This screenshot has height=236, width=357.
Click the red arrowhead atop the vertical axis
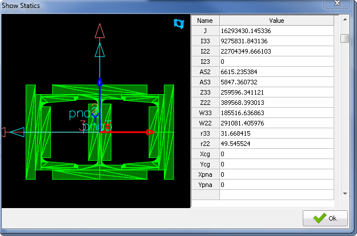coord(100,31)
